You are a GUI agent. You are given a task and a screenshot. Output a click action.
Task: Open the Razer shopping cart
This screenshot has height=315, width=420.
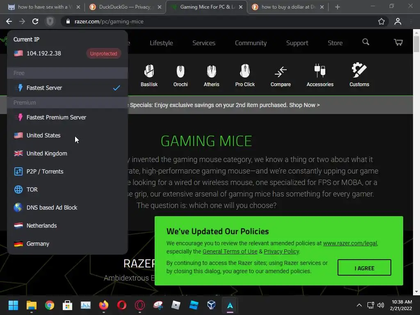(x=398, y=42)
